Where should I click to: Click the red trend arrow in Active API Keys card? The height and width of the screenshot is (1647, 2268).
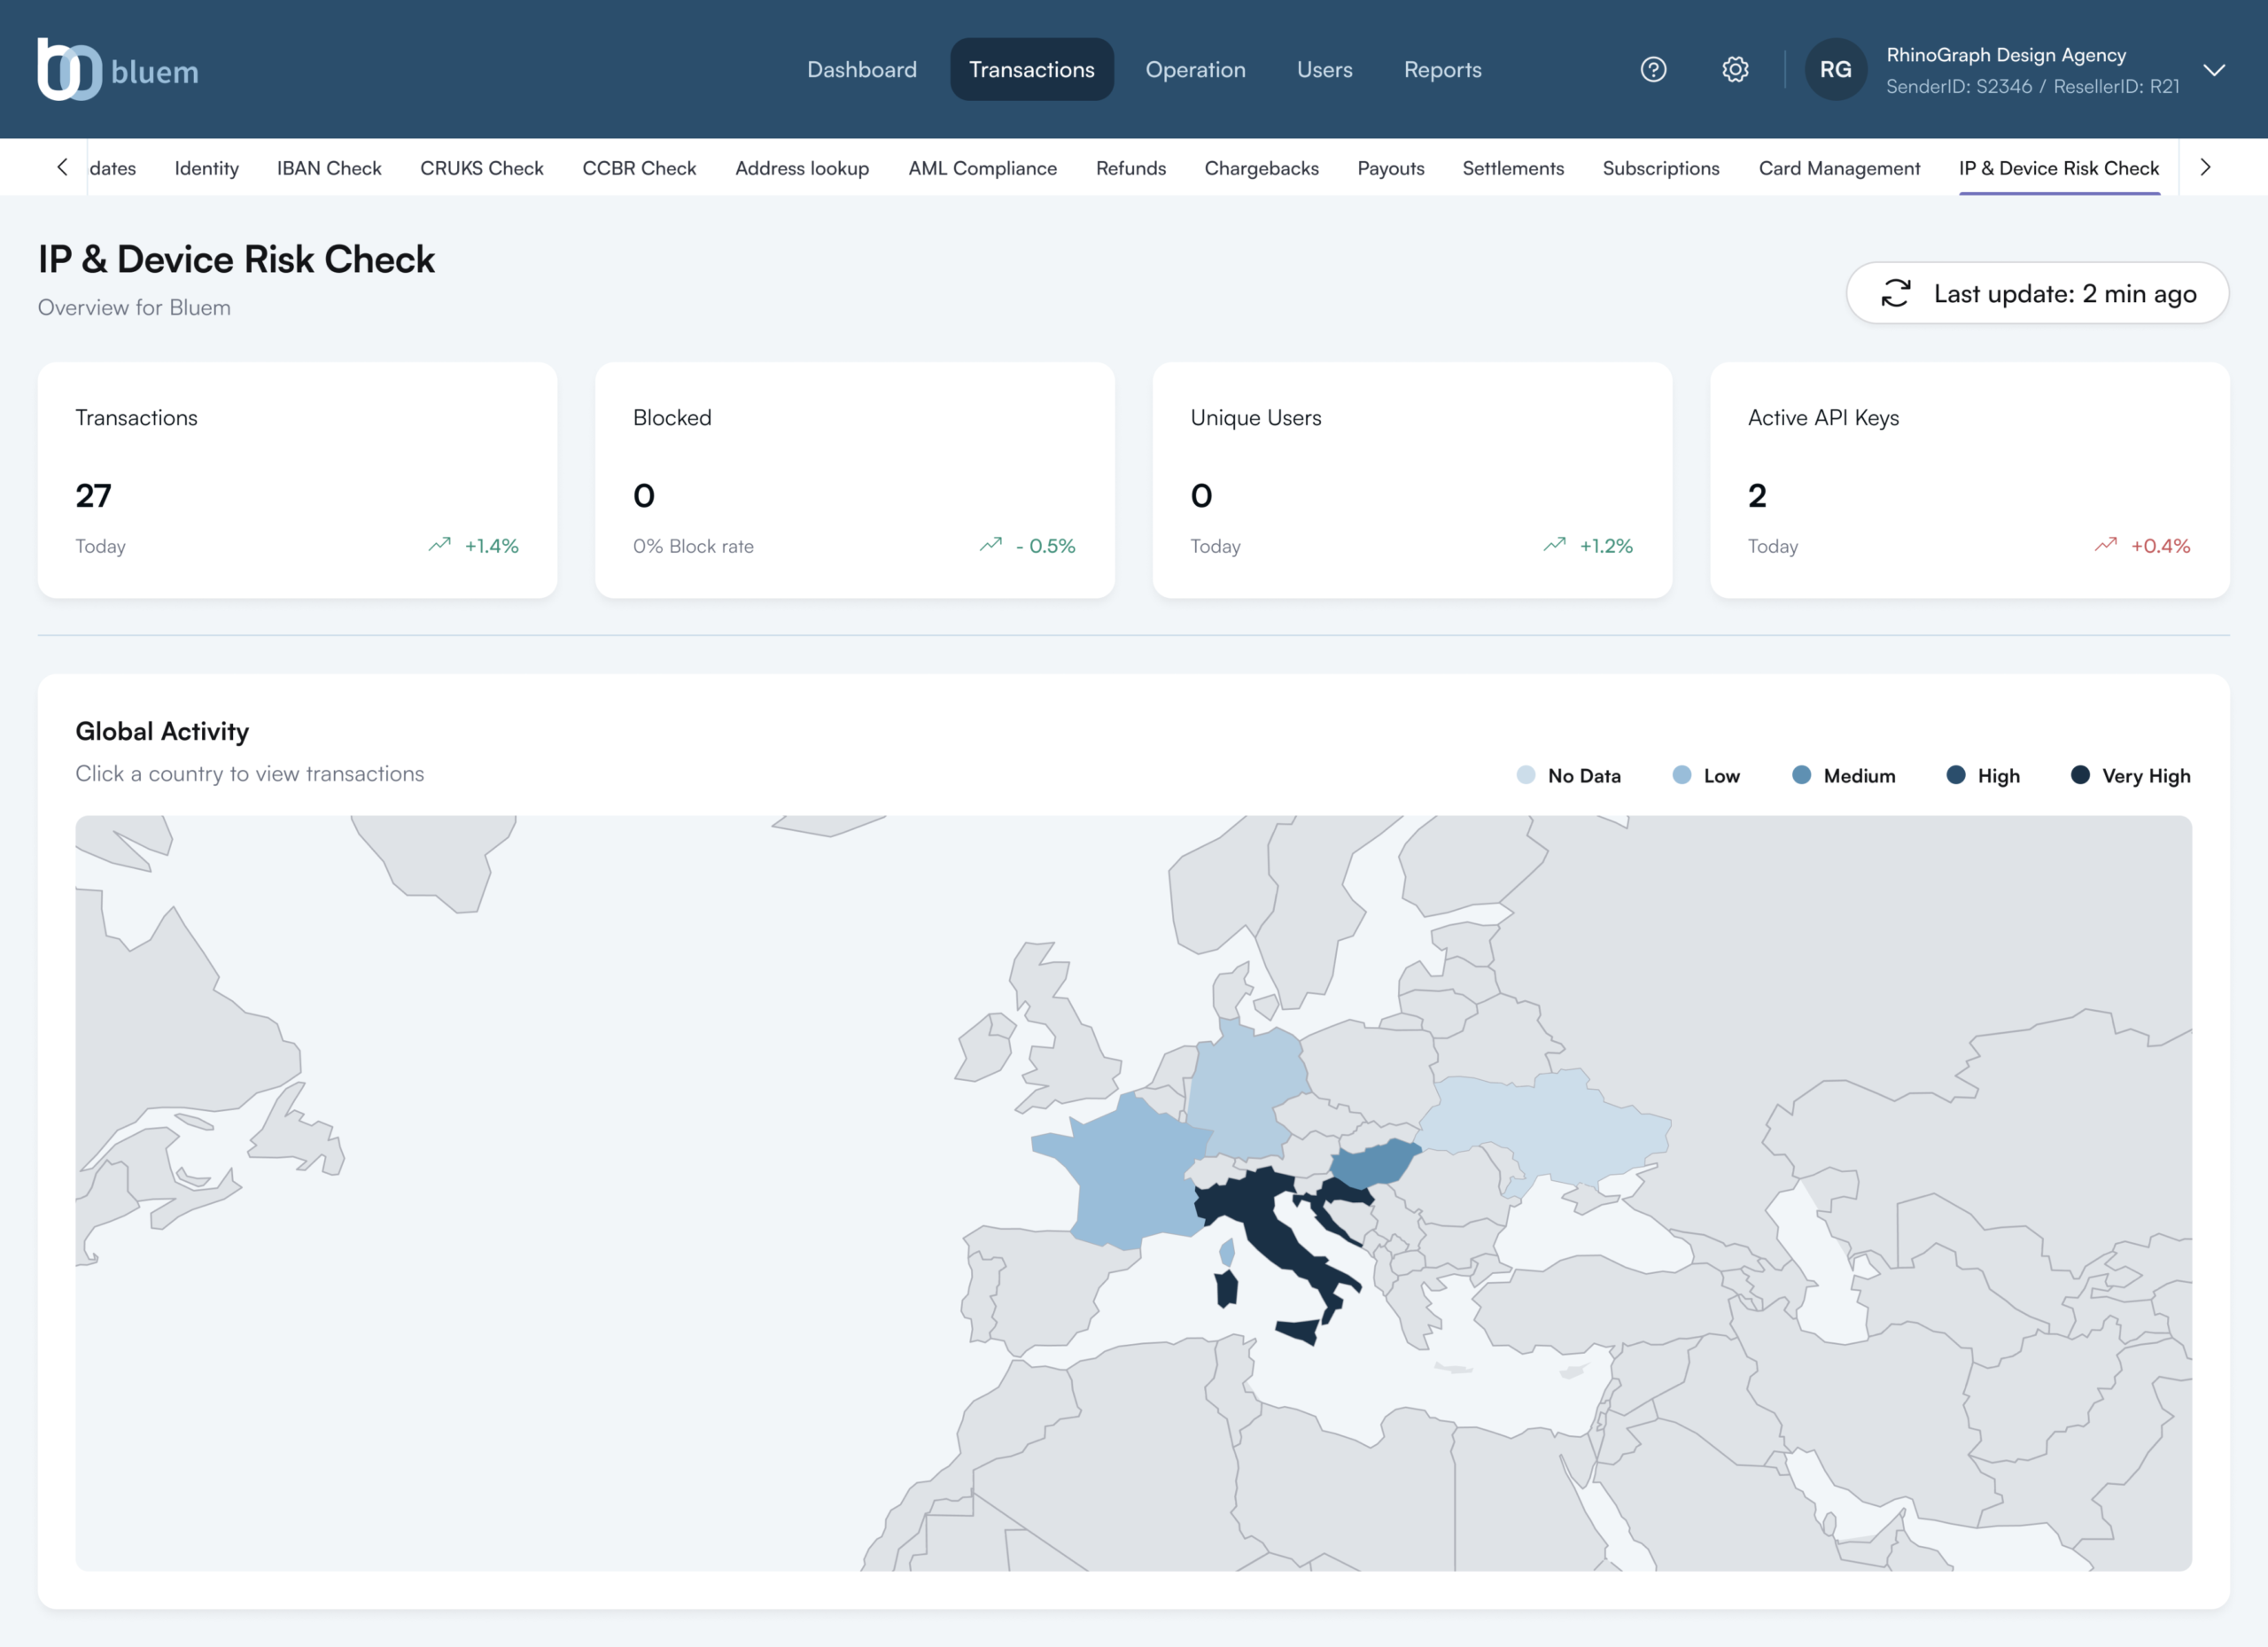tap(2106, 545)
